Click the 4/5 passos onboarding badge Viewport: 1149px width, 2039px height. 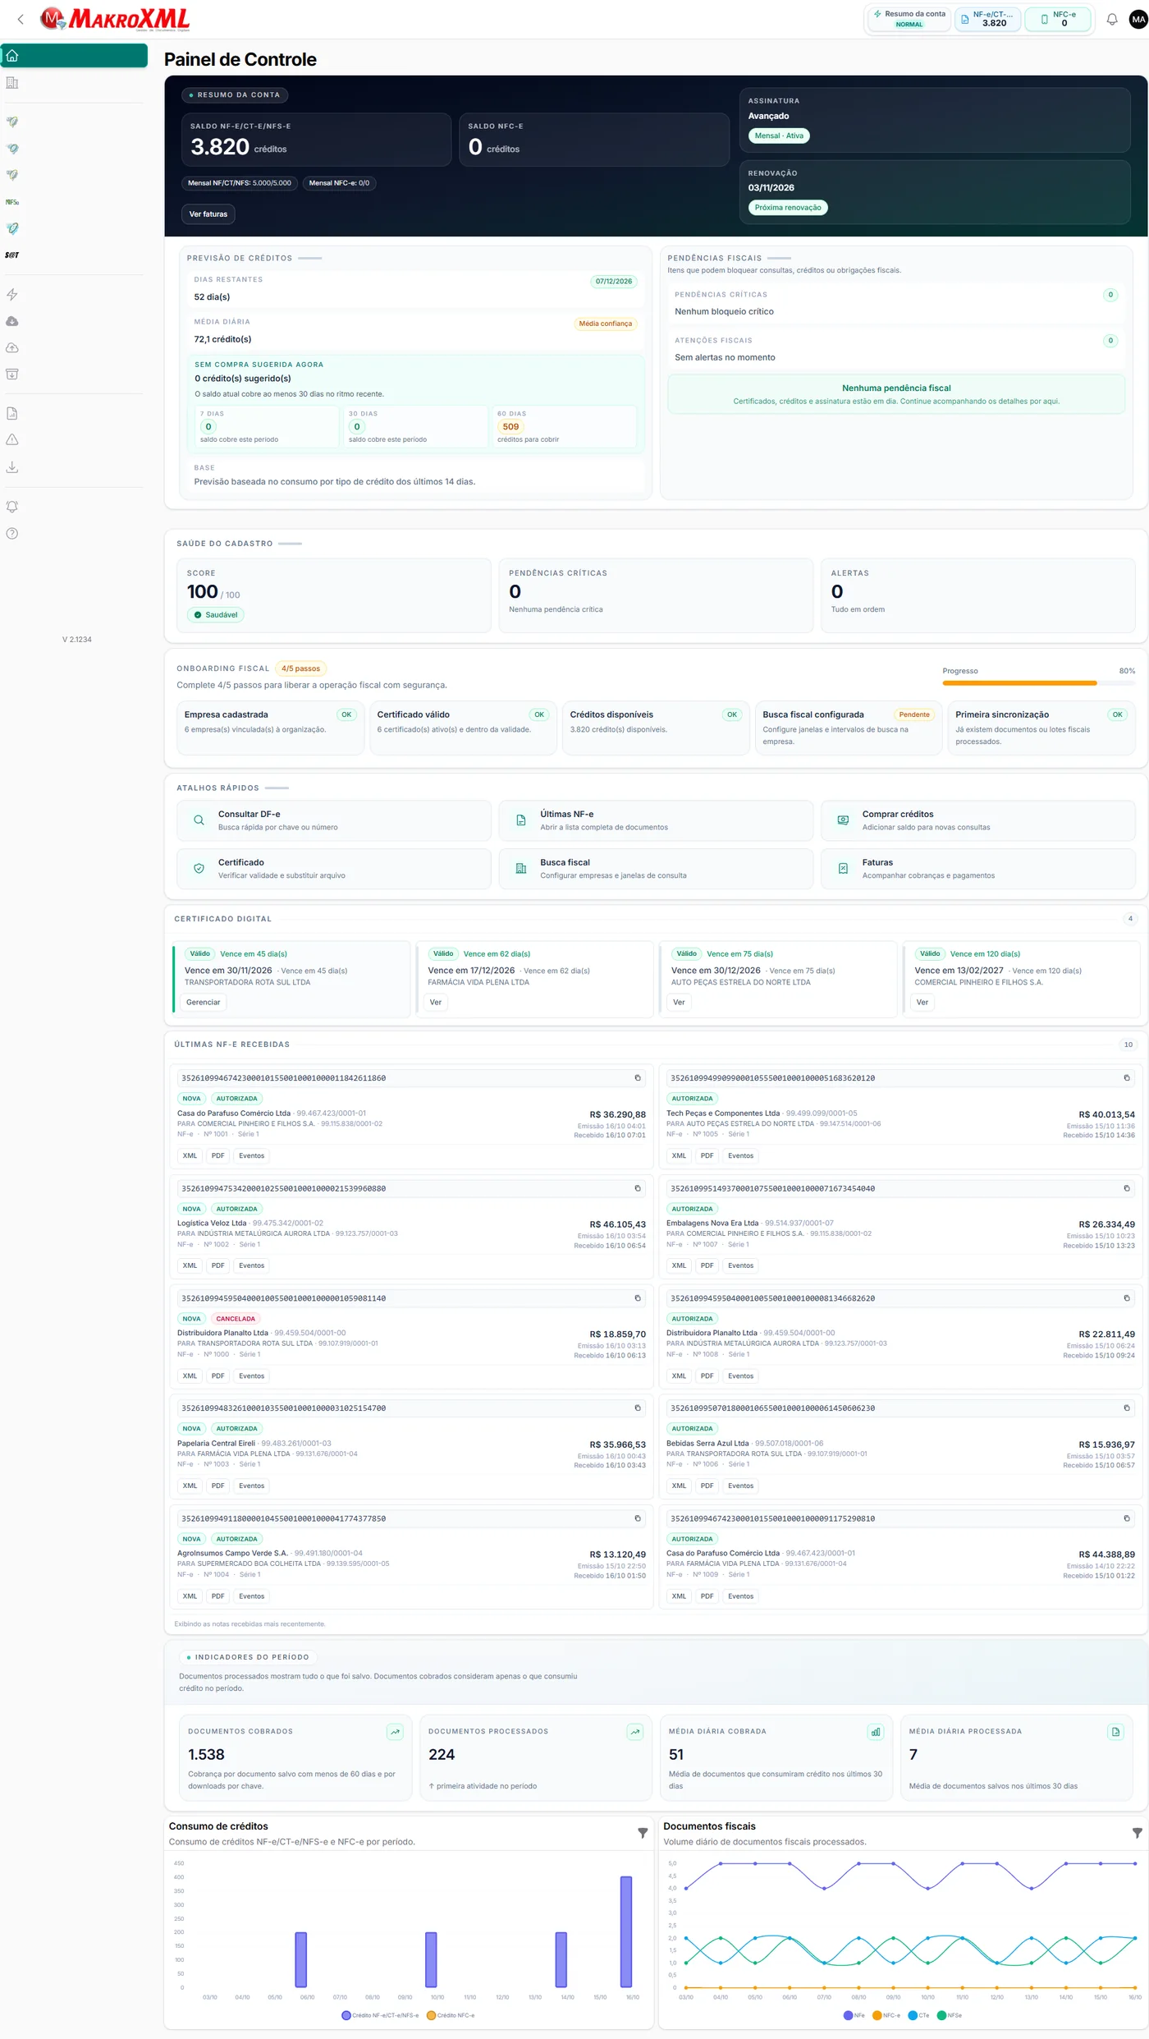(x=300, y=668)
